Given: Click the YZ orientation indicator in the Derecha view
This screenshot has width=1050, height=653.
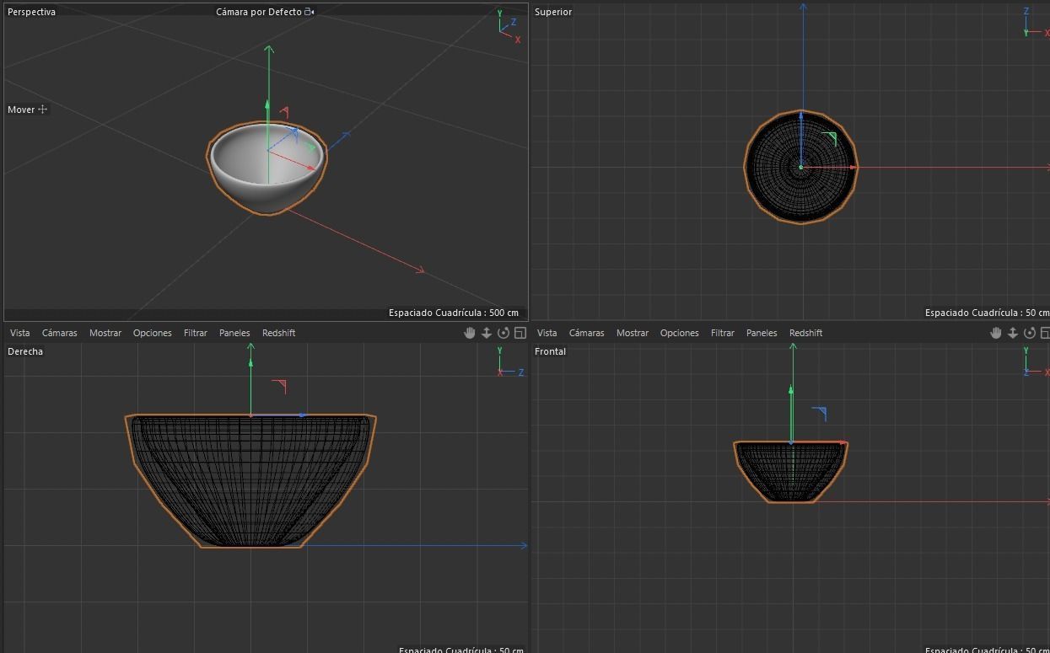Looking at the screenshot, I should 509,362.
